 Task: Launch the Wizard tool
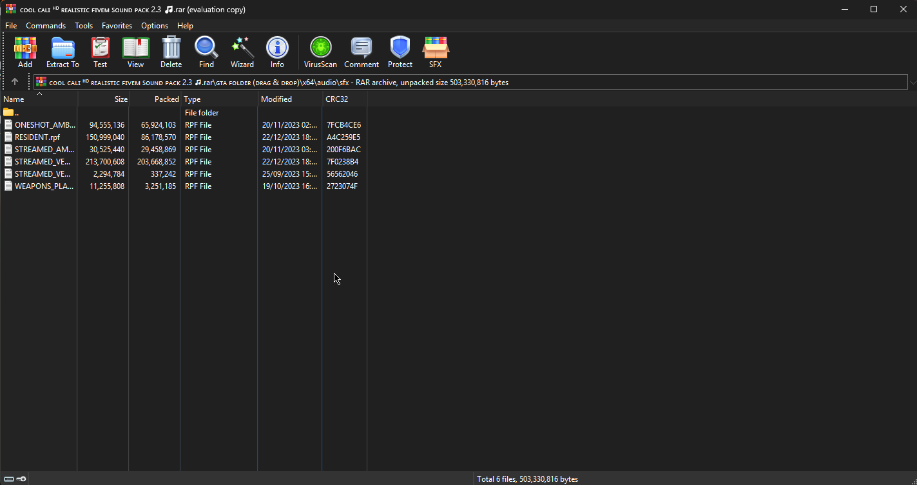coord(242,52)
